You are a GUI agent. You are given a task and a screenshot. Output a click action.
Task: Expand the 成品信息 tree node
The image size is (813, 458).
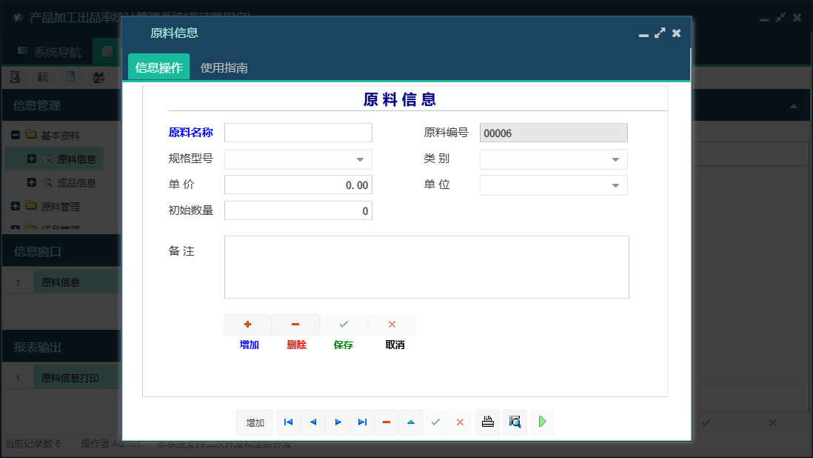click(x=30, y=182)
